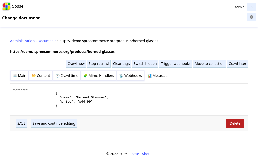Go to Administration breadcrumb link
This screenshot has height=159, width=258.
pos(22,41)
